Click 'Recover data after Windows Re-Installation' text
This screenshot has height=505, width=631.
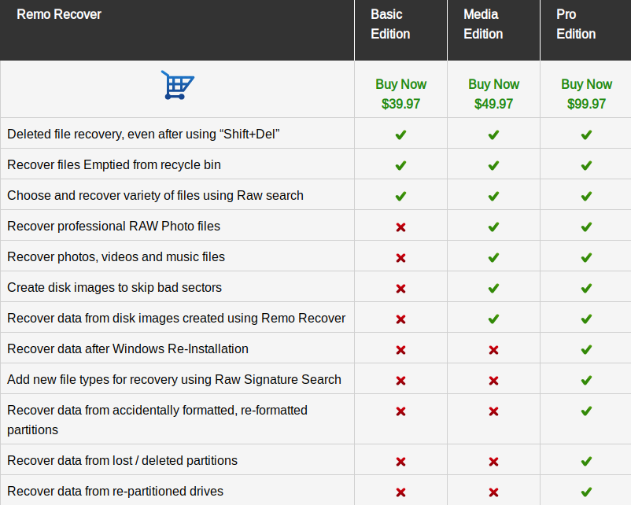coord(127,348)
